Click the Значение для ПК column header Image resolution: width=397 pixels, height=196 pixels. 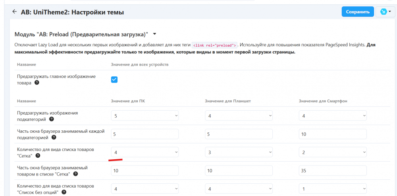point(128,101)
